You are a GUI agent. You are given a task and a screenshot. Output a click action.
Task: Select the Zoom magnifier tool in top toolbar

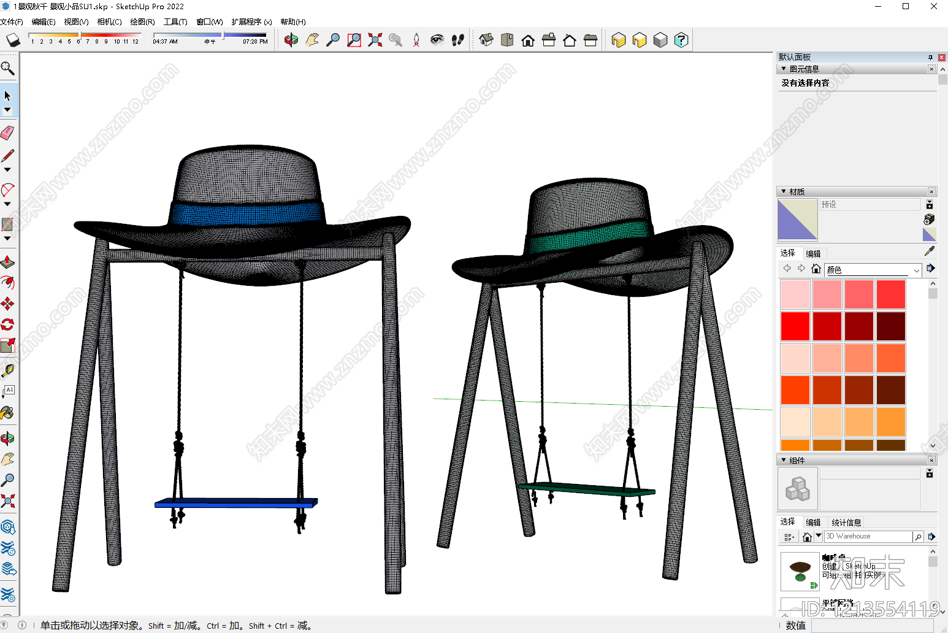[333, 40]
